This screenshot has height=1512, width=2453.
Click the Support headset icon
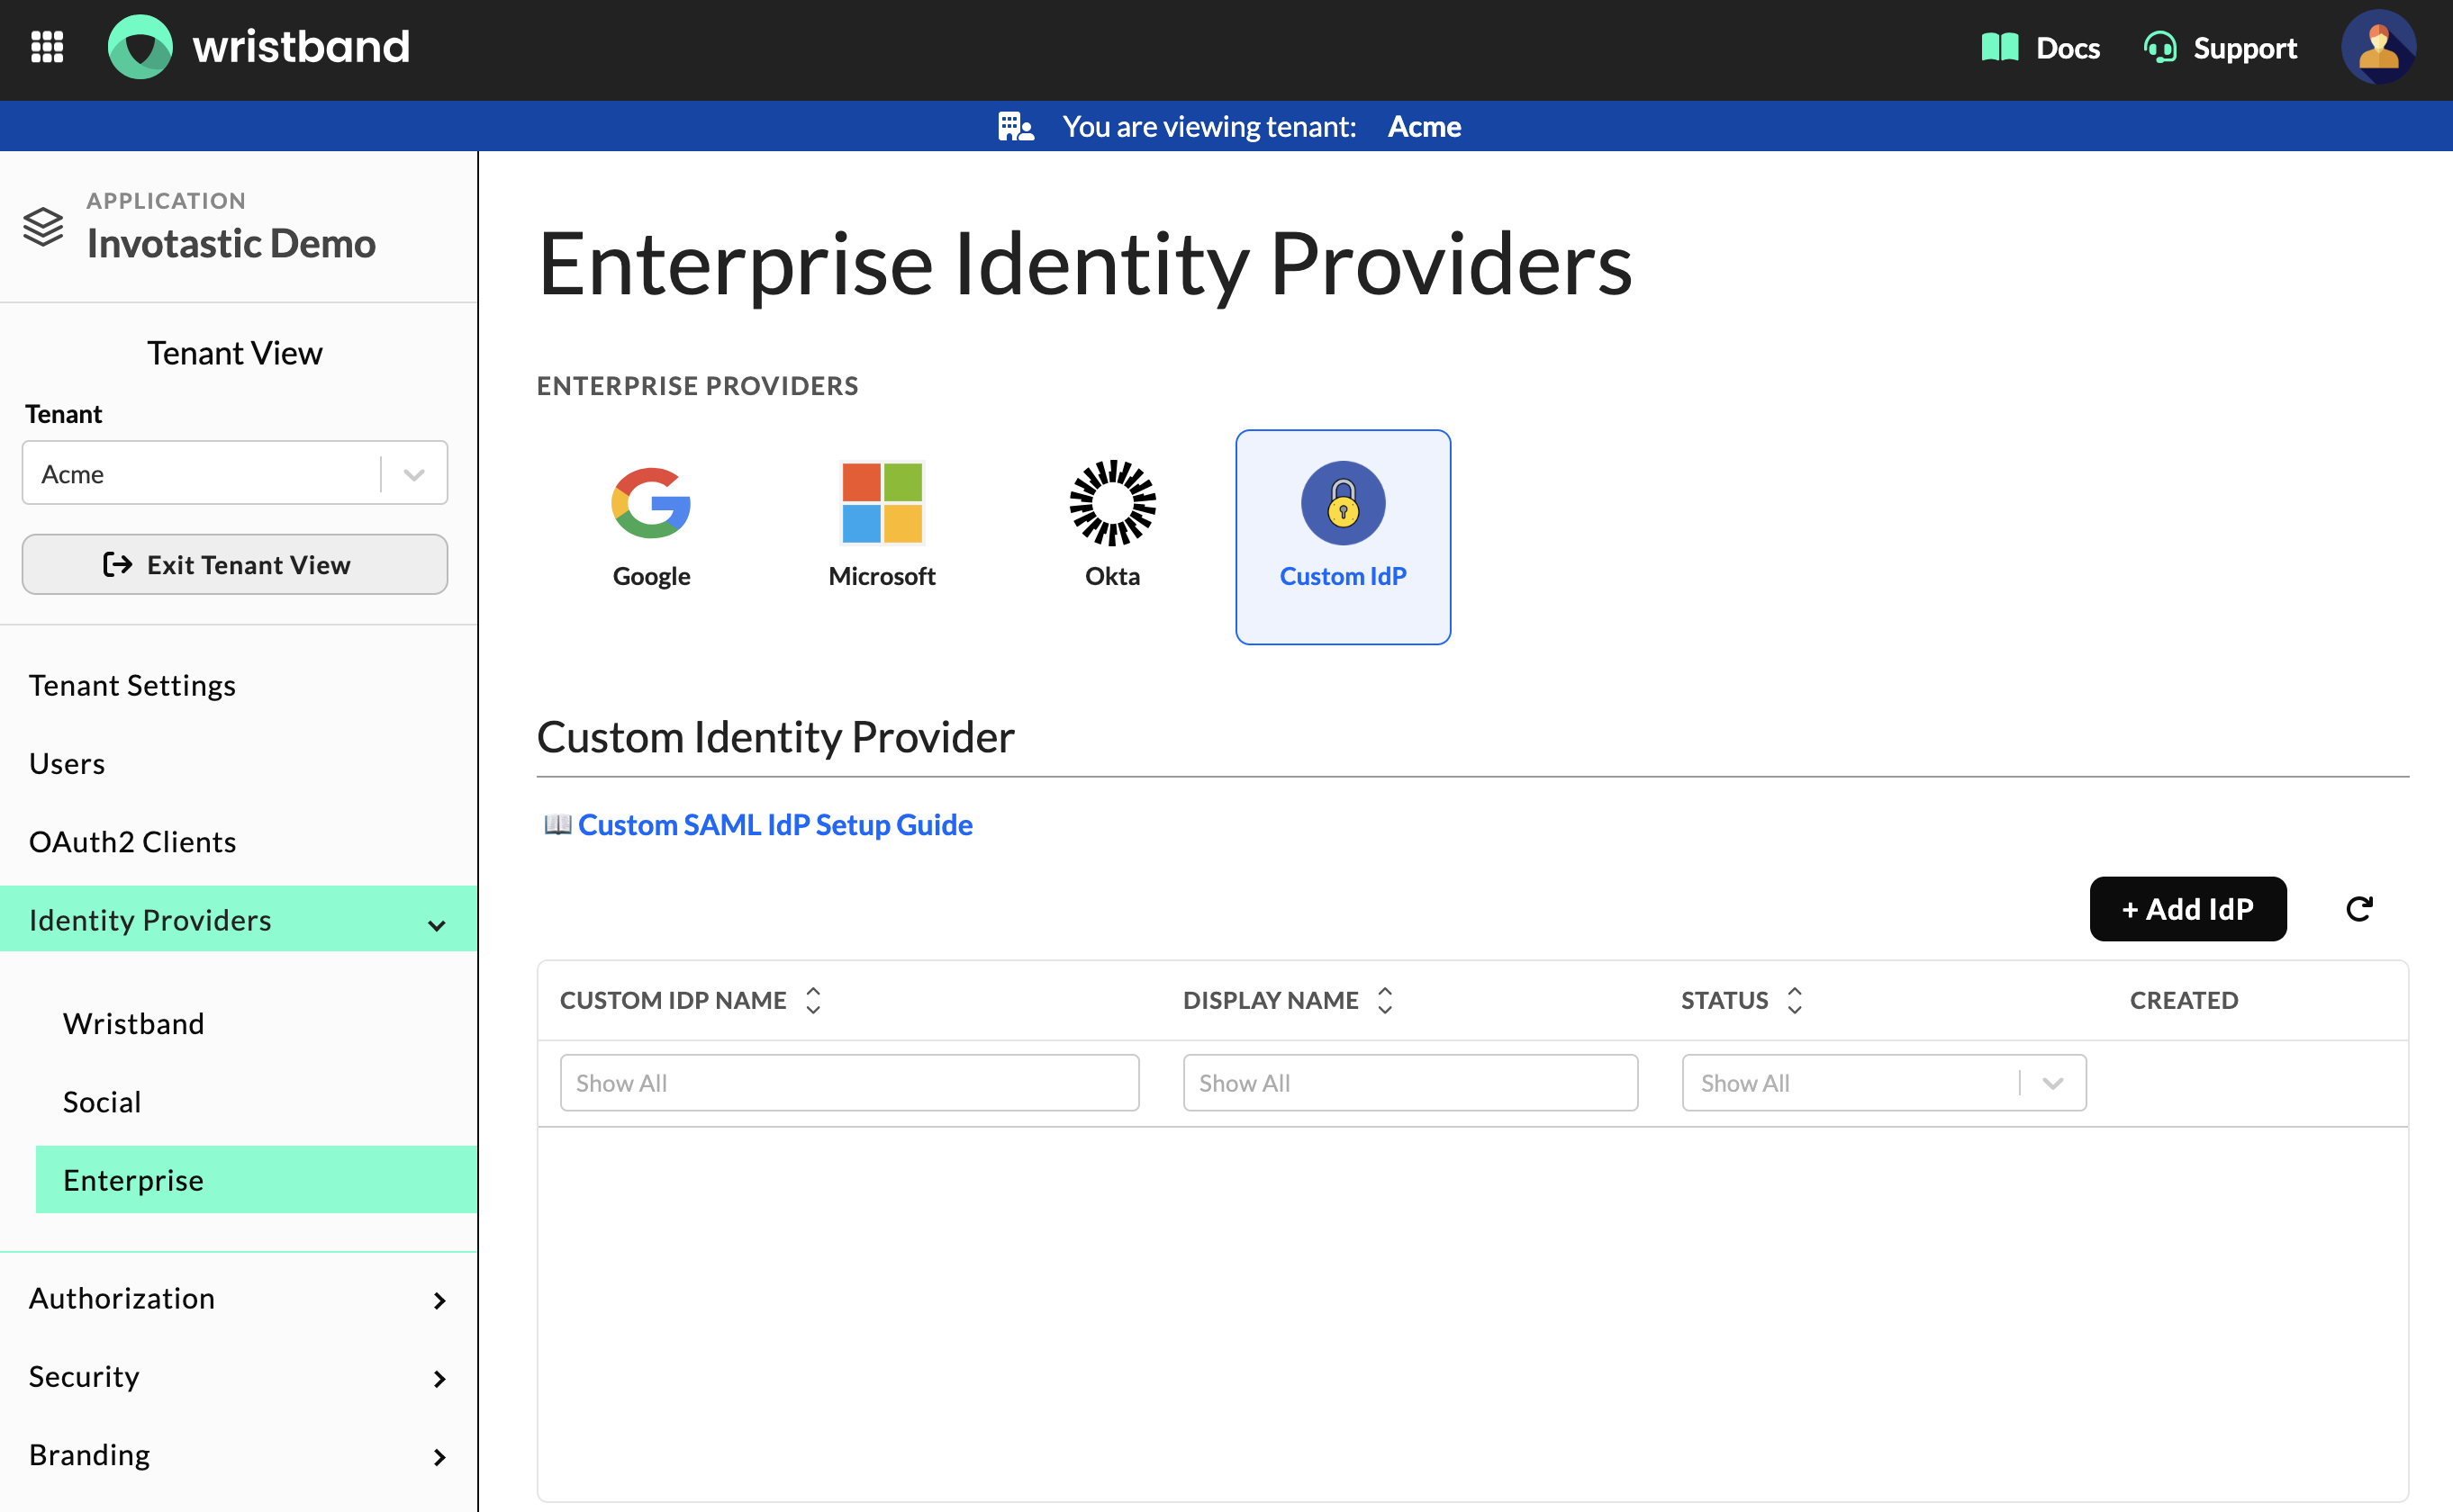pyautogui.click(x=2159, y=47)
